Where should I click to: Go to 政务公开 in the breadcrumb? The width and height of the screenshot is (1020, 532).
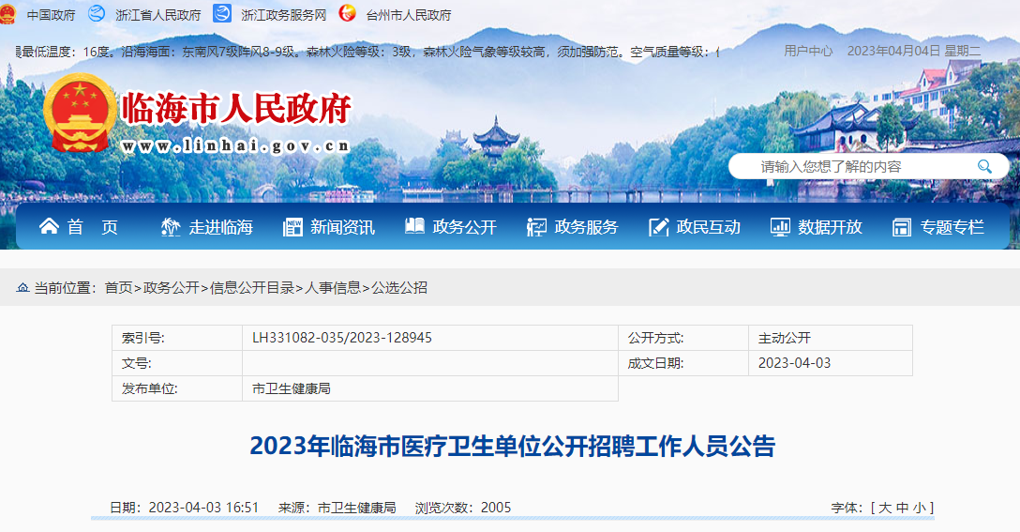(171, 288)
